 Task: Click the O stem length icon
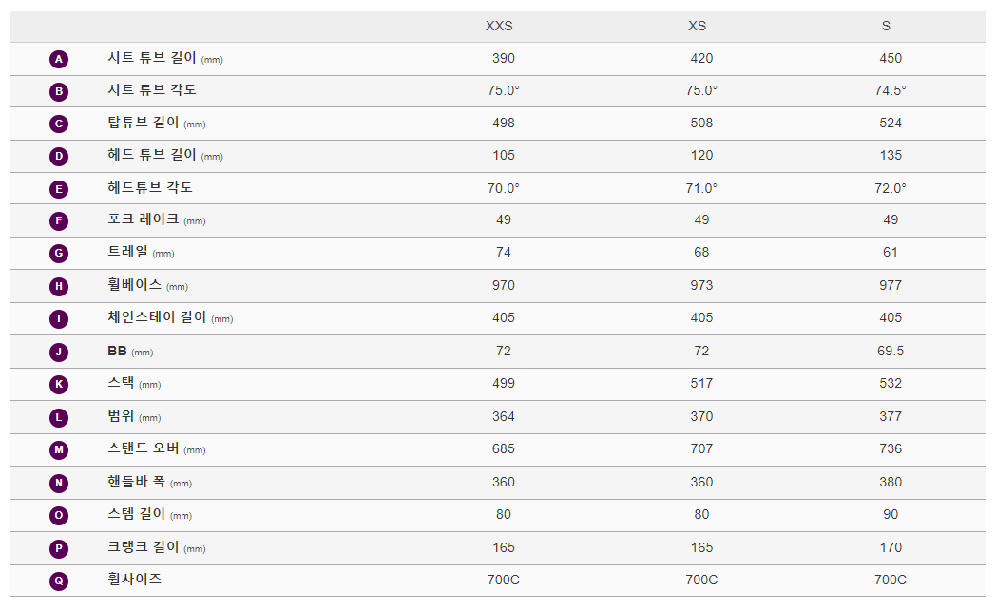coord(59,516)
